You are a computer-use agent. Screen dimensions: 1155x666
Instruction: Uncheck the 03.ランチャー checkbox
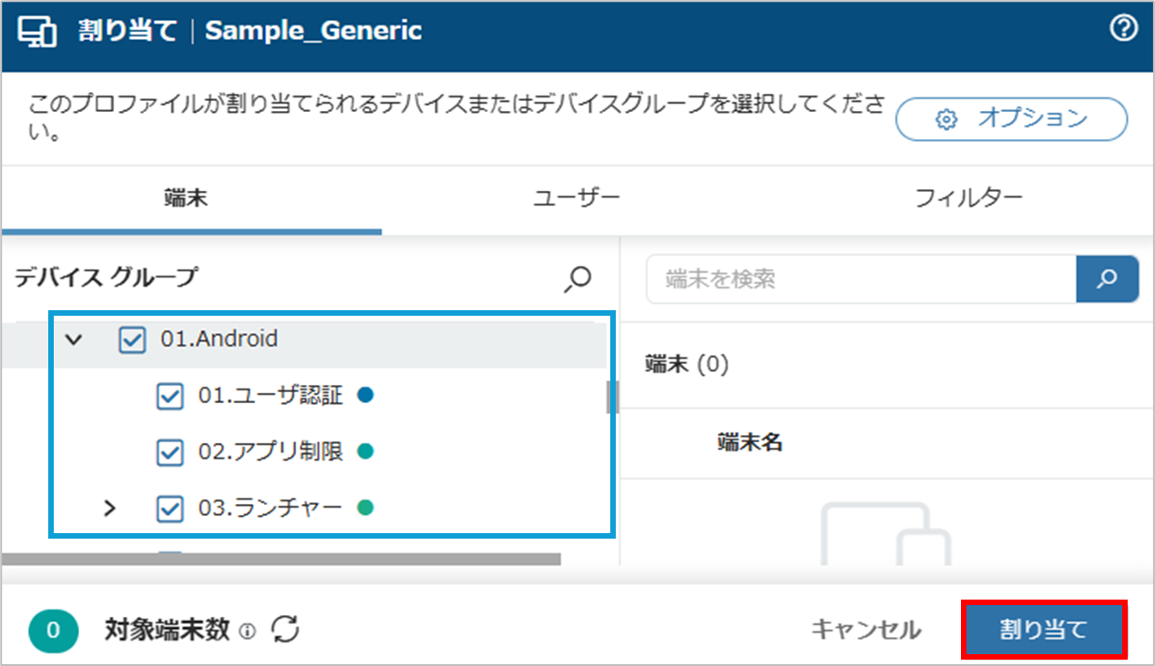(170, 509)
